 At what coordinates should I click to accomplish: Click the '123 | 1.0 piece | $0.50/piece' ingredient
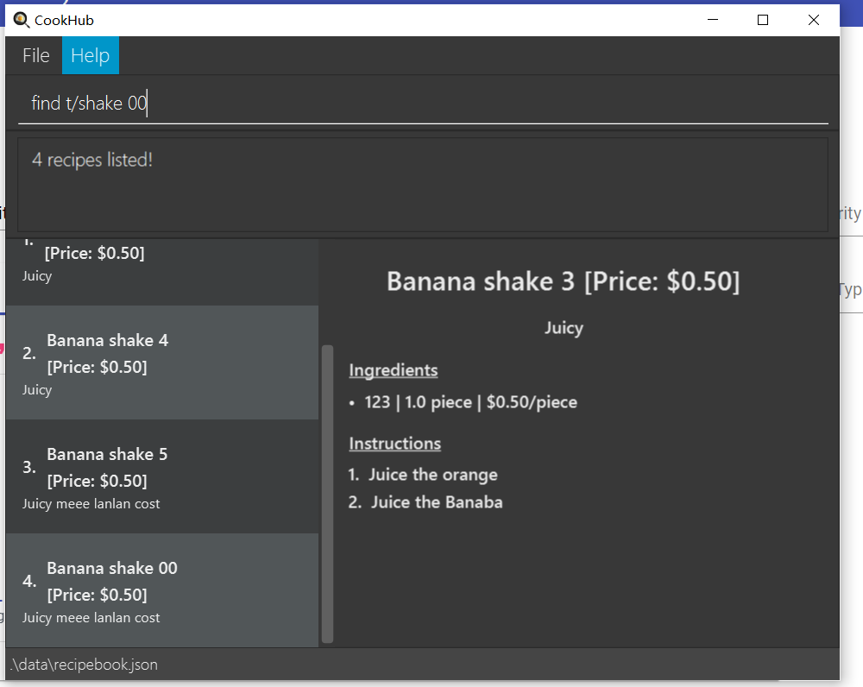[x=470, y=402]
